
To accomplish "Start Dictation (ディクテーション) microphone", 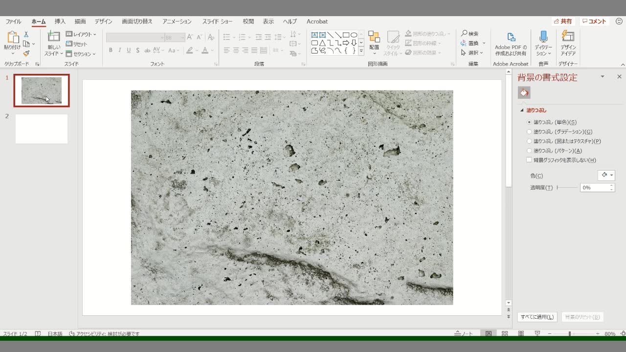I will point(543,44).
